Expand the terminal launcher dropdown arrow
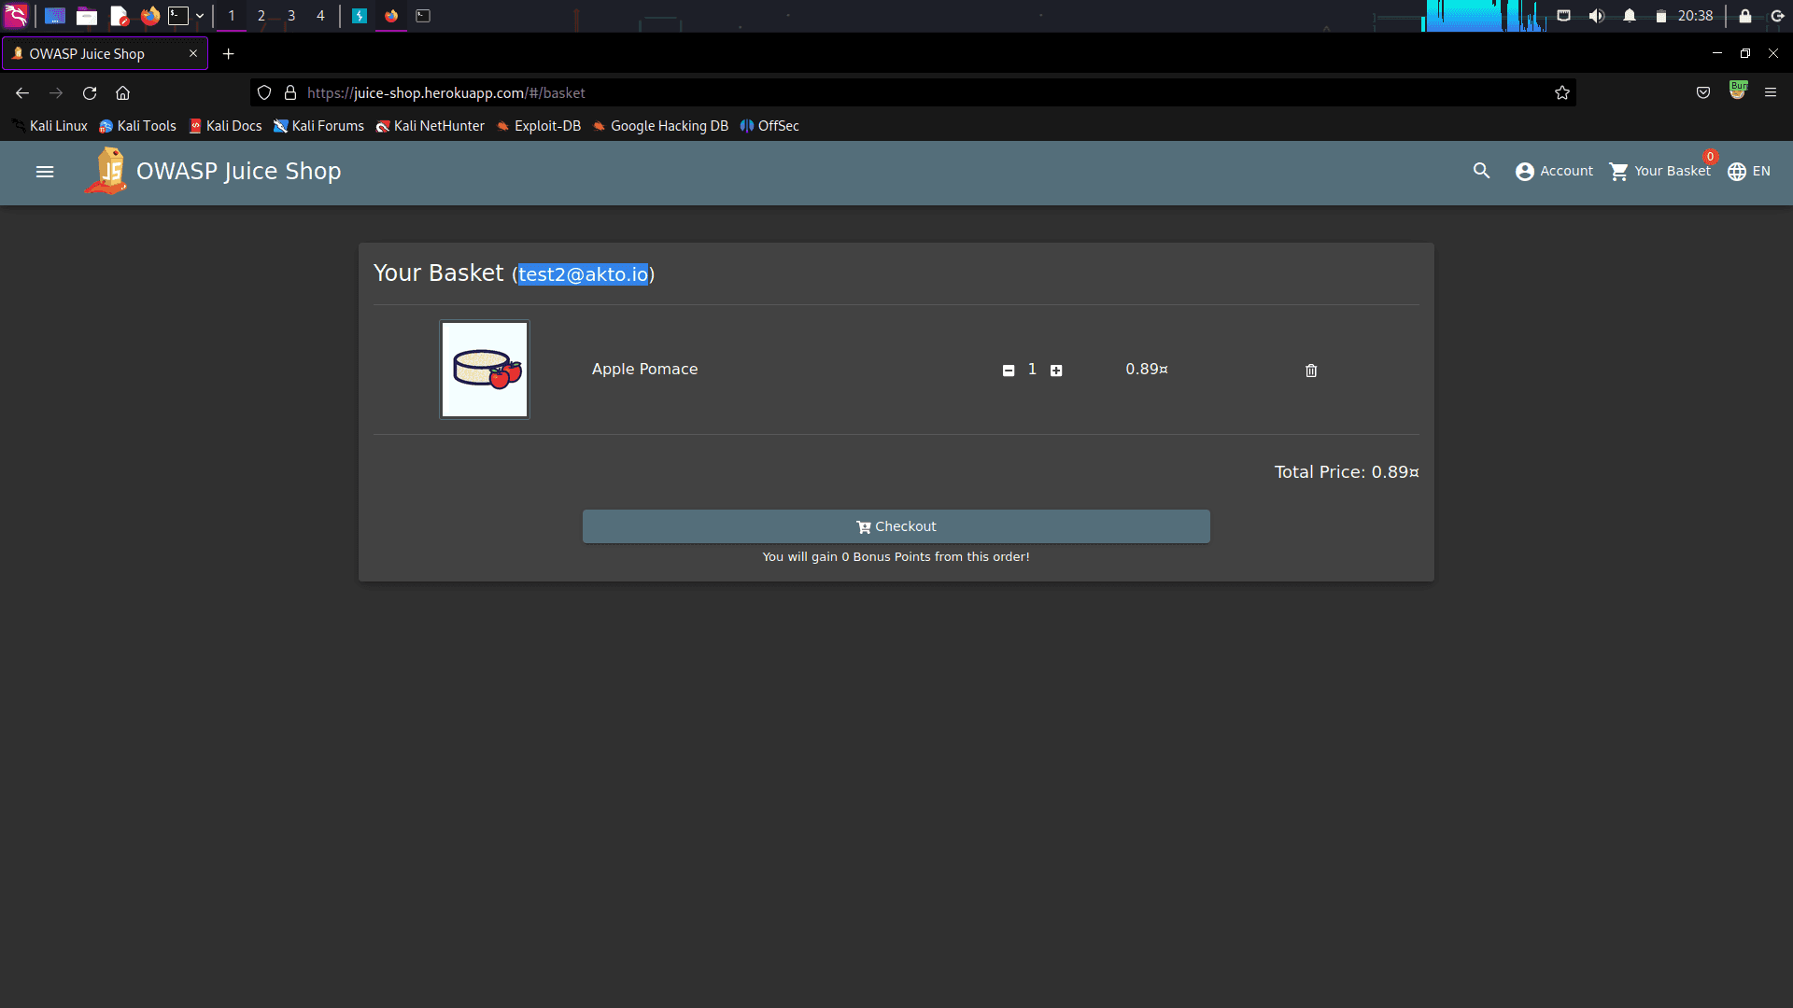1793x1008 pixels. [x=200, y=16]
